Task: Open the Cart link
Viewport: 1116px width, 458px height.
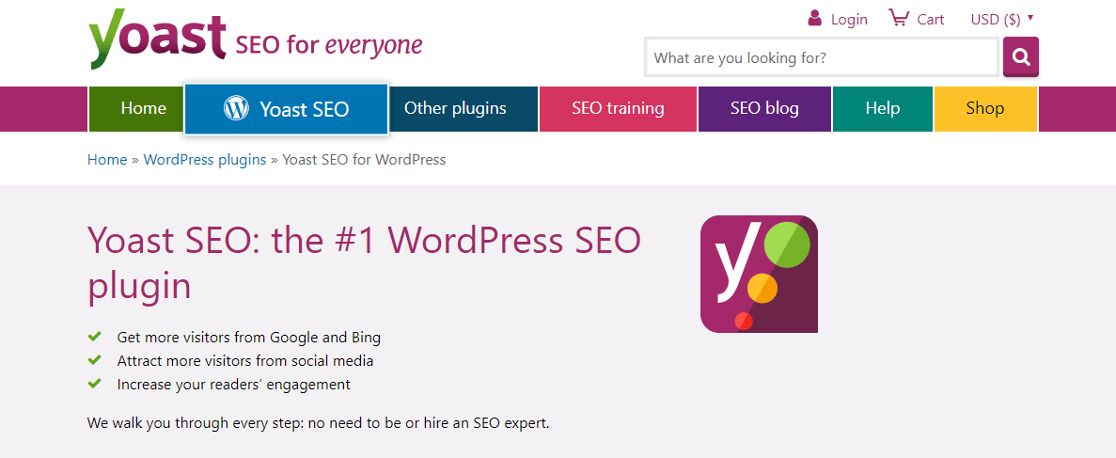Action: (x=930, y=19)
